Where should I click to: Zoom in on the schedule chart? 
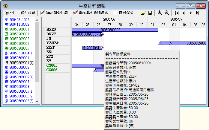[160, 13]
